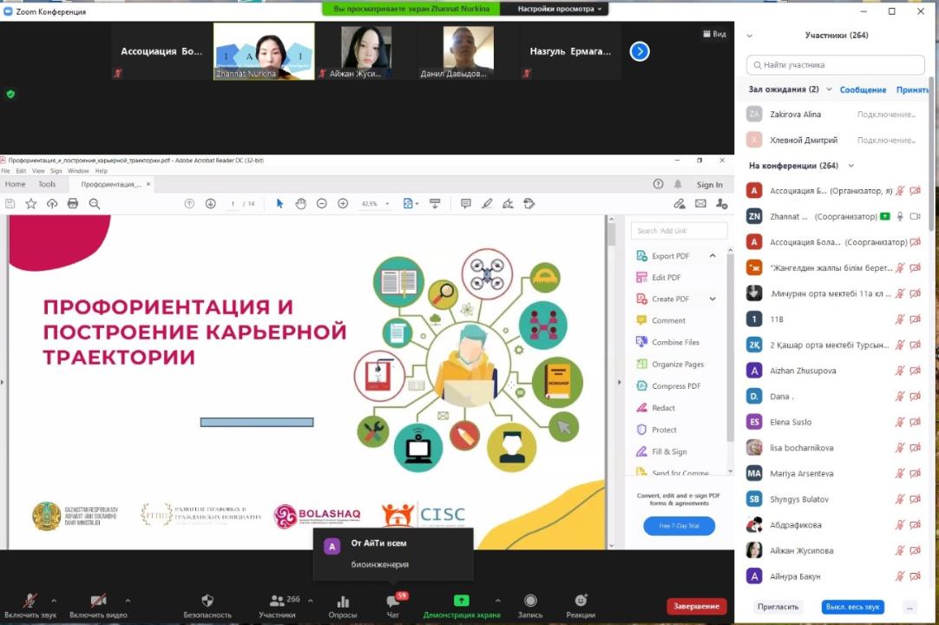Open the Участники list icon in toolbar

pyautogui.click(x=278, y=601)
